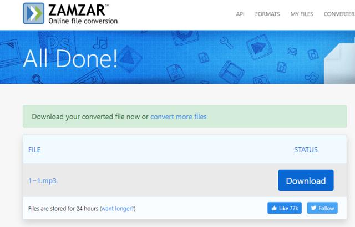Download the converted mp3 file
Screen dimensions: 355x227
tap(306, 180)
